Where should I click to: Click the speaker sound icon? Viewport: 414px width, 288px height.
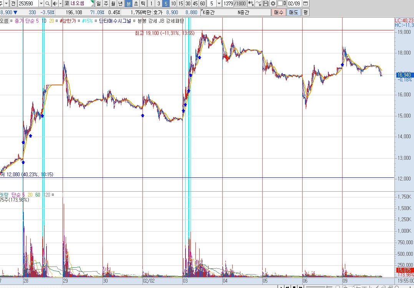tap(55, 3)
